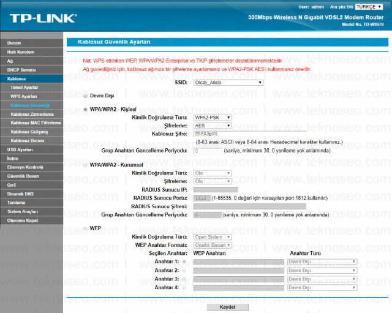Choose Anahtar 4 radio button

pos(184,288)
